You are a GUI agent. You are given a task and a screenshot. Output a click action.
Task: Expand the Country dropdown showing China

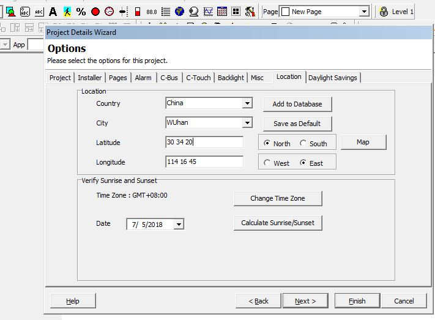pyautogui.click(x=247, y=103)
